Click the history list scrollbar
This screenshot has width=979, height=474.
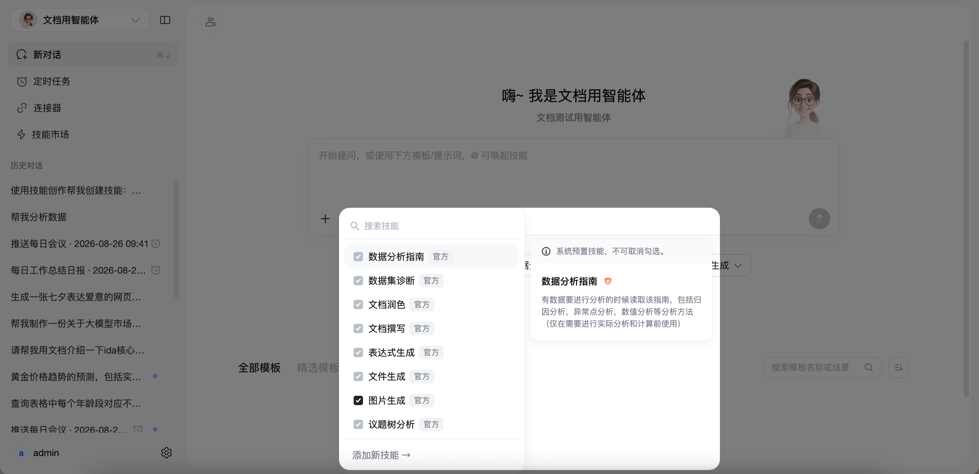pos(176,239)
